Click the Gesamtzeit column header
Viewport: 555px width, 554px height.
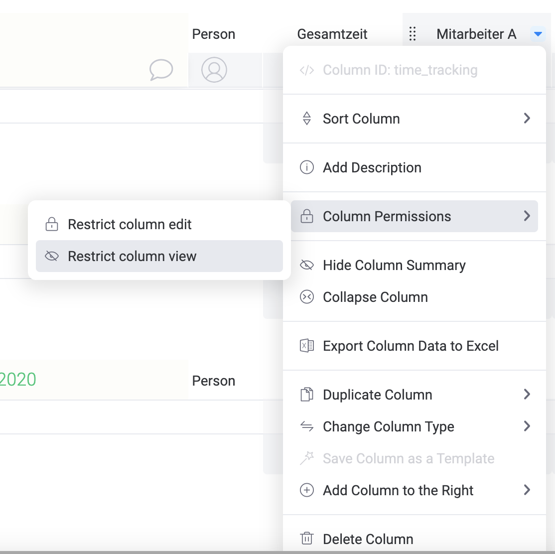click(332, 34)
